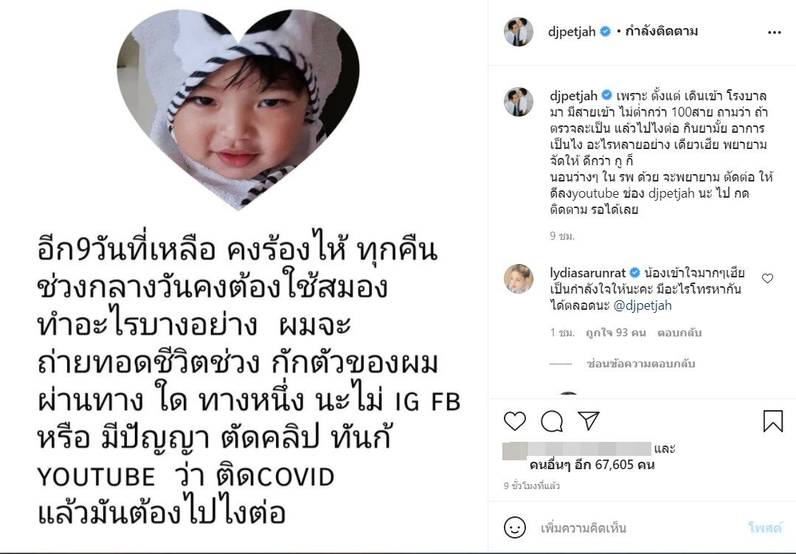Viewport: 796px width, 554px height.
Task: Collapse replies with ซ่อนข้อความตอบกลับ
Action: coord(640,364)
